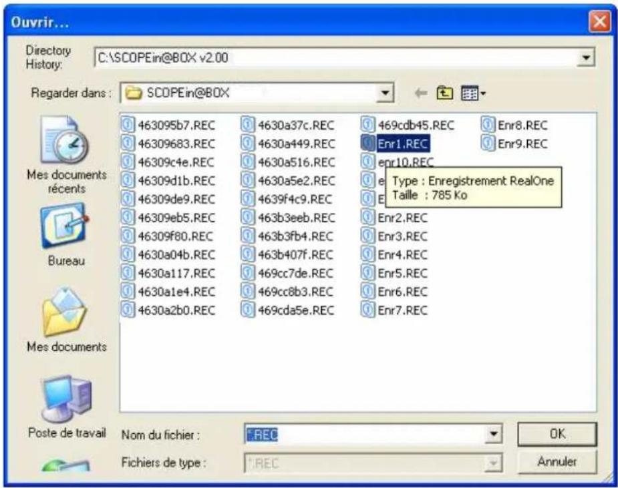Click icon of 469cda5e.REC file

point(247,310)
